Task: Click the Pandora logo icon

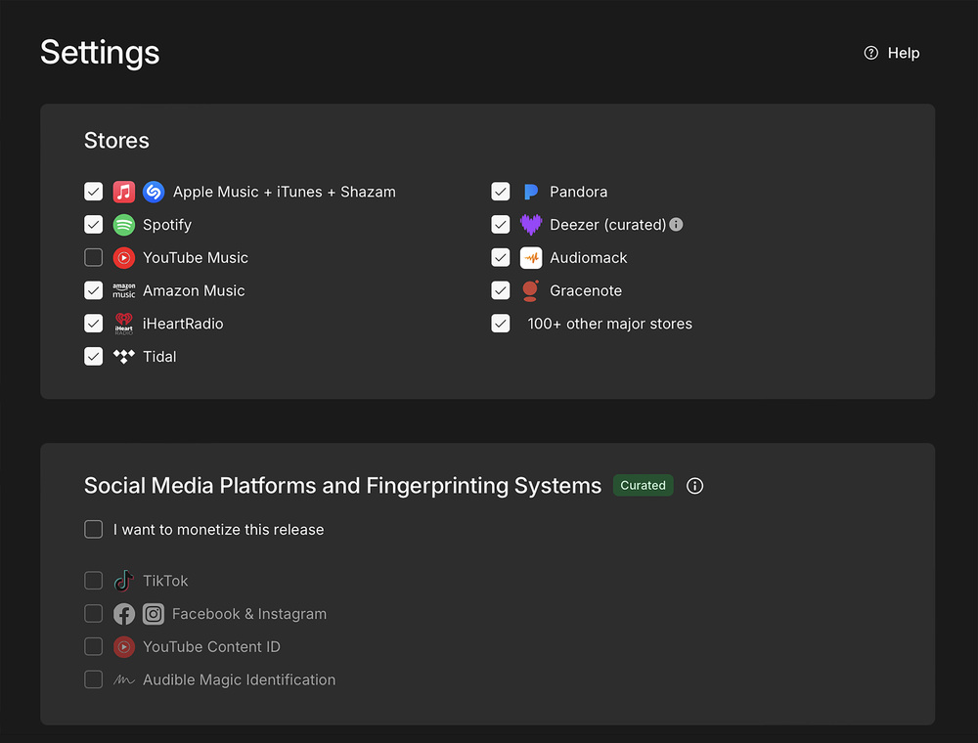Action: point(530,192)
